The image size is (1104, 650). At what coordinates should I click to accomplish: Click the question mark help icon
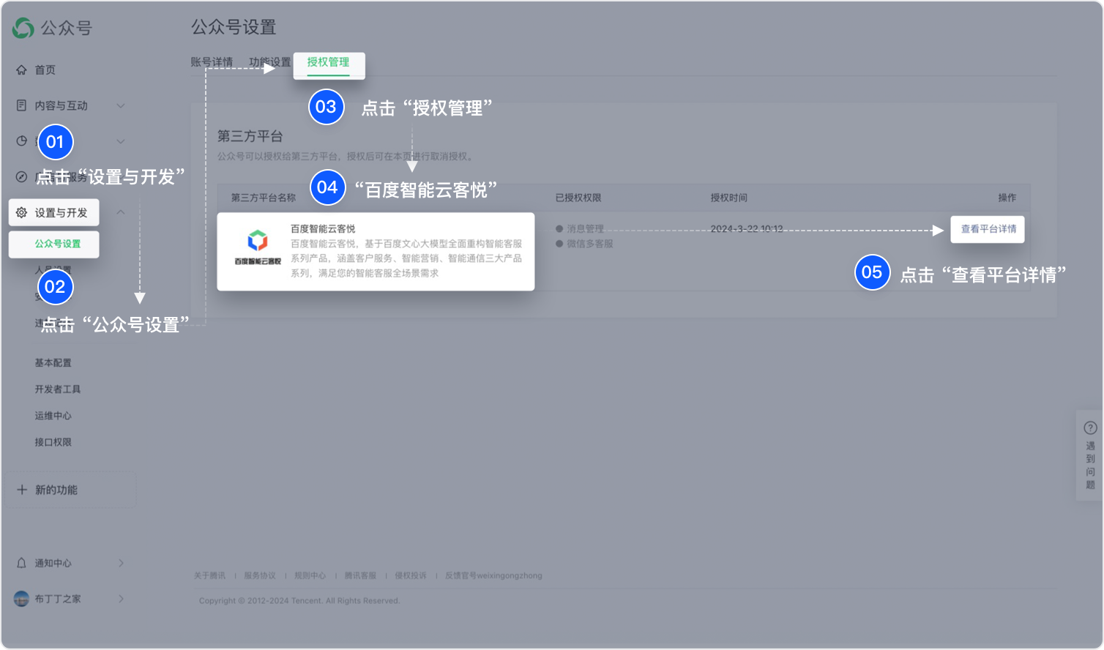click(1090, 427)
